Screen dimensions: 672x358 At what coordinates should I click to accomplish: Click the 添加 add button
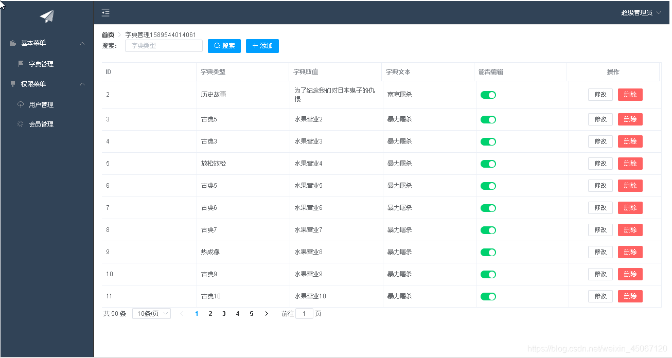[x=262, y=46]
